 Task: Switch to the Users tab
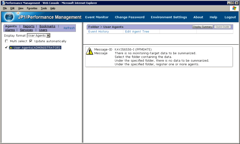[x=43, y=30]
